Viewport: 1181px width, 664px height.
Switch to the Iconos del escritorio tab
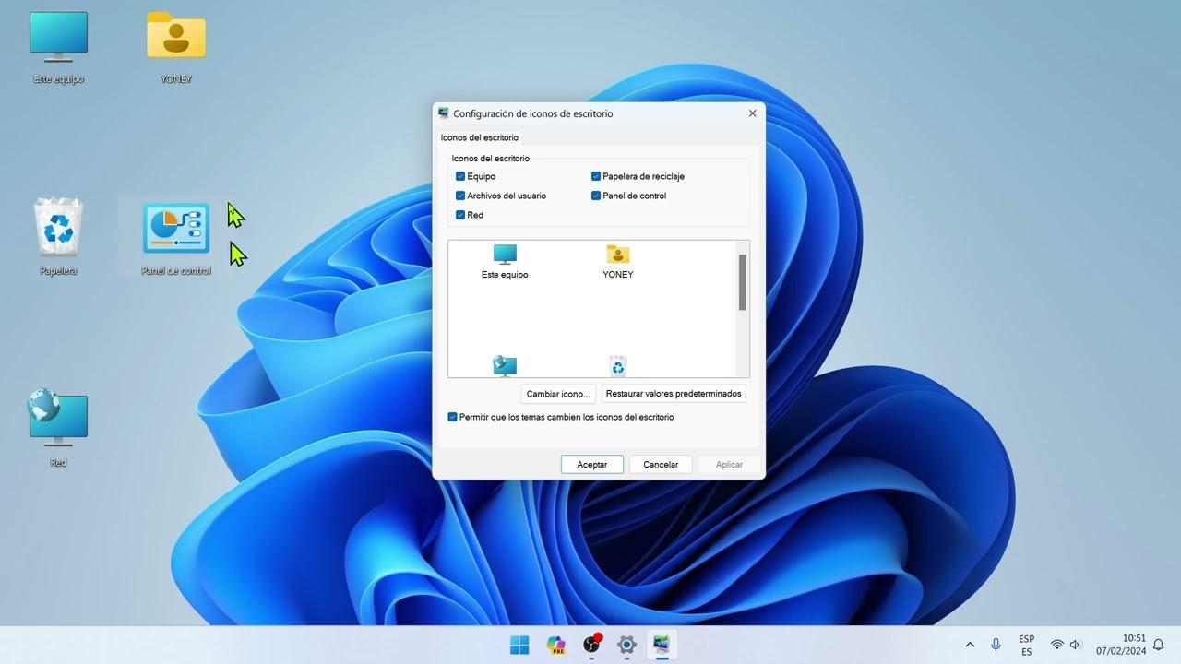click(480, 136)
